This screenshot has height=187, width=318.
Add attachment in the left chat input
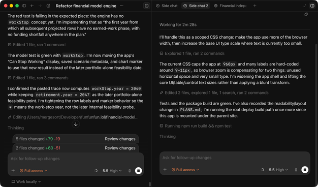(13, 171)
